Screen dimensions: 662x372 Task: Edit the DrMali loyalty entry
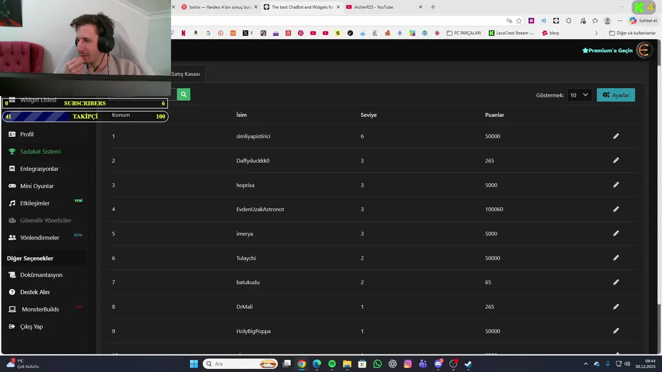click(x=616, y=306)
